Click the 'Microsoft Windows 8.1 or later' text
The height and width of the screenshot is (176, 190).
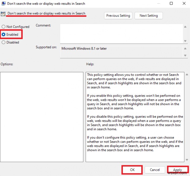tap(84, 49)
